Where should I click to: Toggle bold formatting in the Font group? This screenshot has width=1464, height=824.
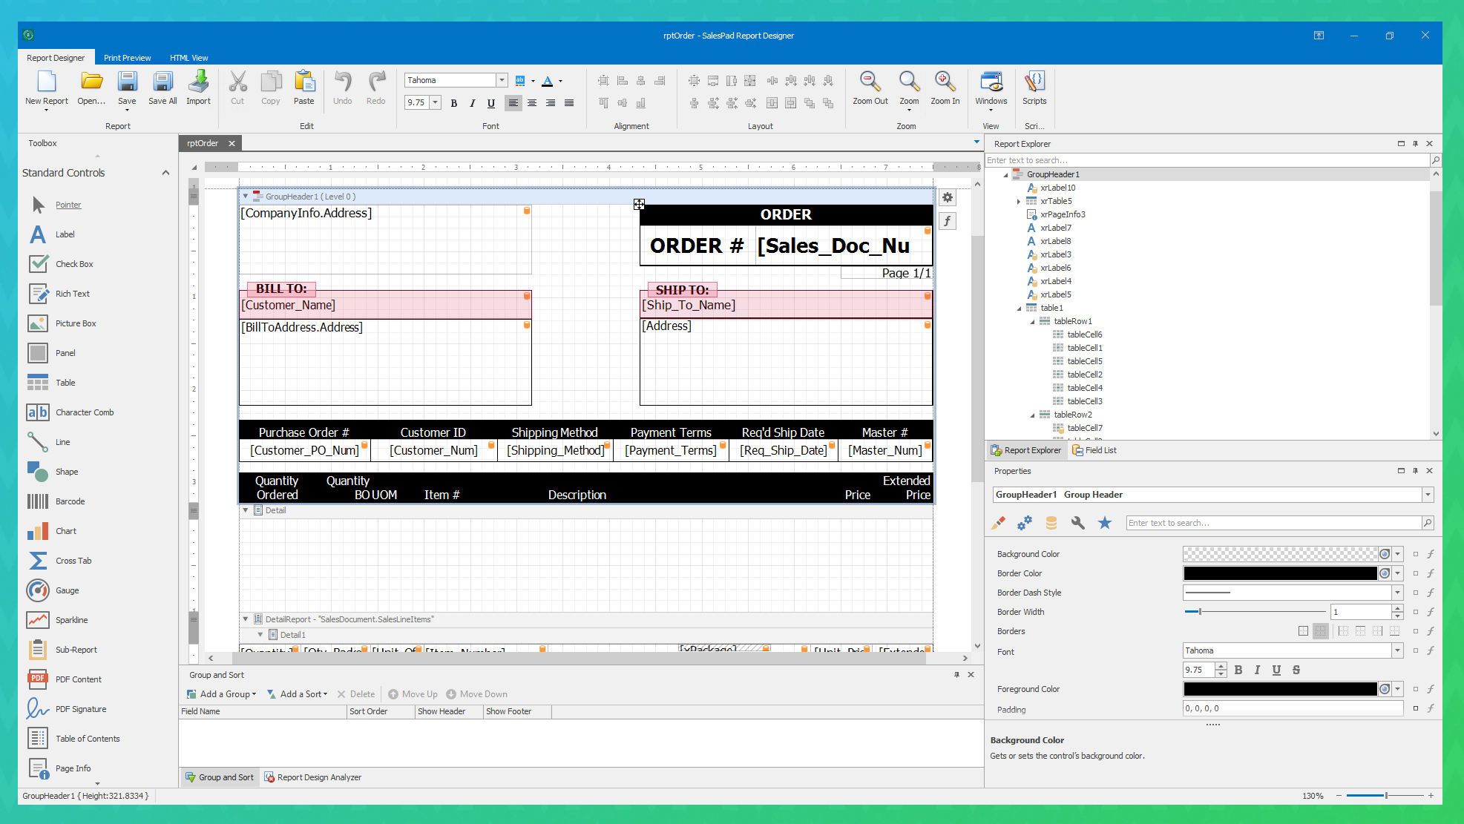click(x=454, y=103)
